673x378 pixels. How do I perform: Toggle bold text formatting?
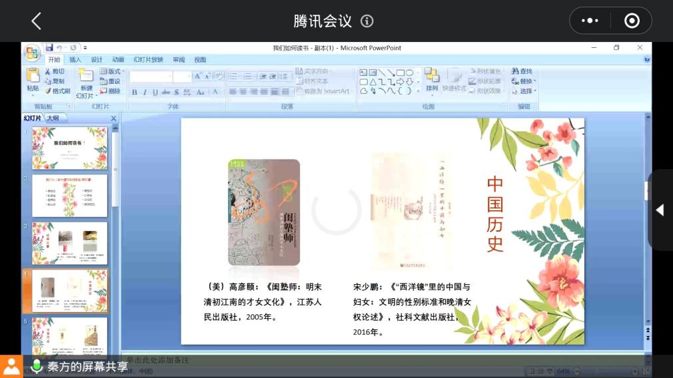134,92
